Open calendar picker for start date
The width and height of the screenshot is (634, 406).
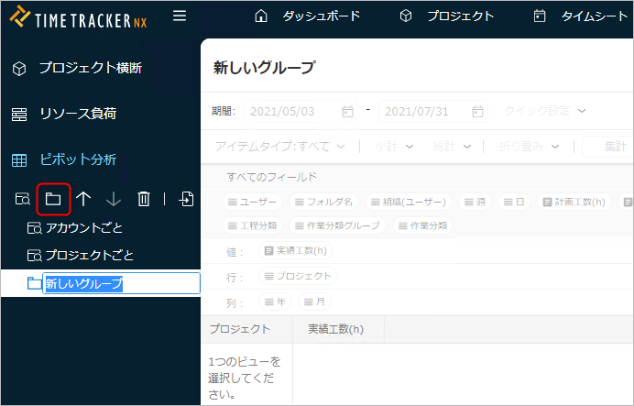click(347, 111)
